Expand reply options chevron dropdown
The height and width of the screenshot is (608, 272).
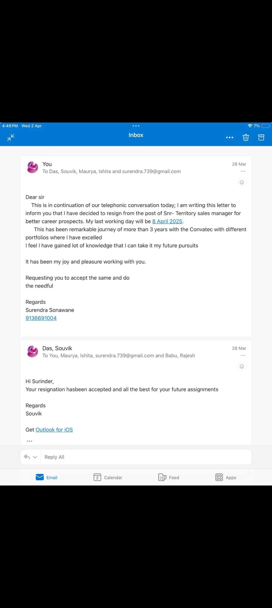point(35,457)
